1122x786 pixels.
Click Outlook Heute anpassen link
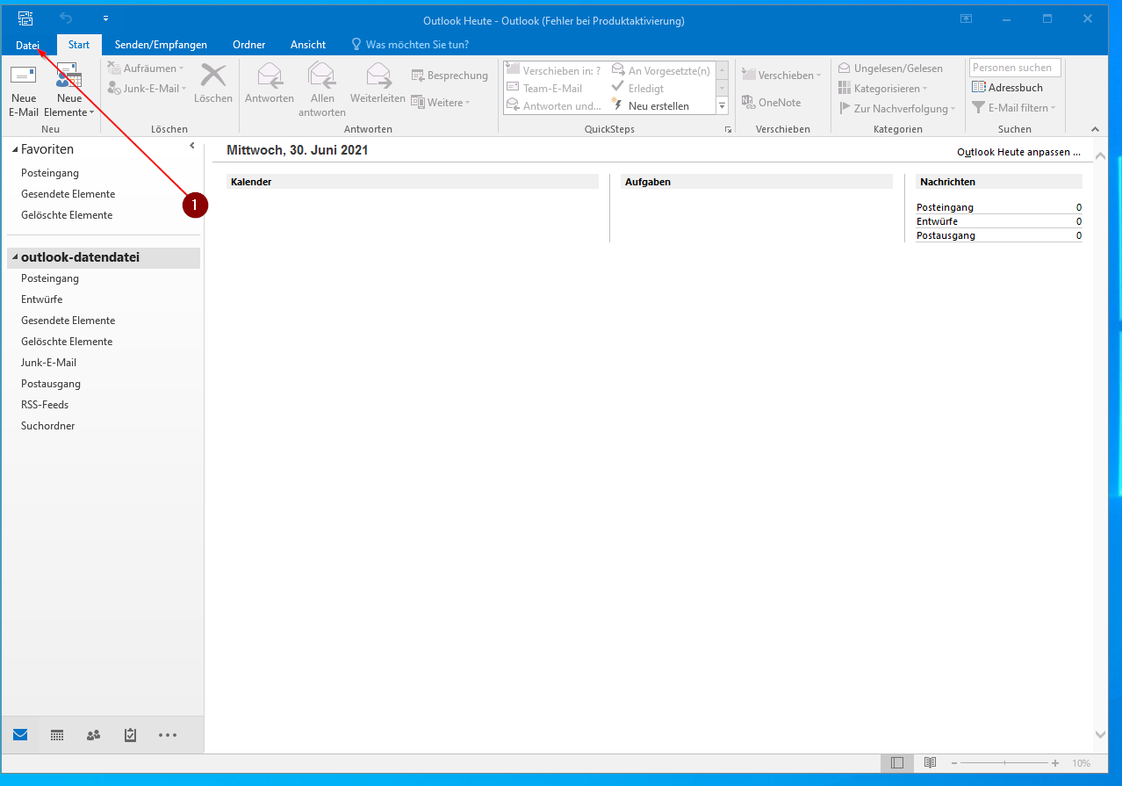(1018, 152)
